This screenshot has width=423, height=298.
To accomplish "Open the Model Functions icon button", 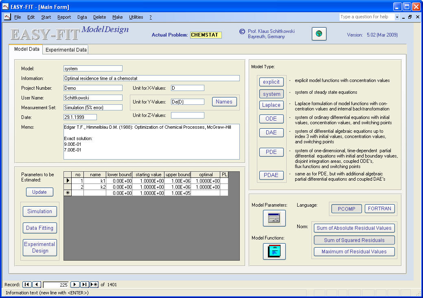I will click(274, 251).
